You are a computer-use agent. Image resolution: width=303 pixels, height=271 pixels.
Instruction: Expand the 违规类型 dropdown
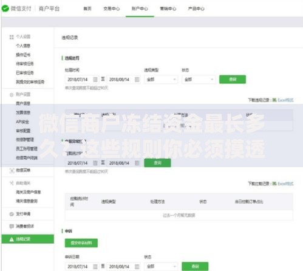click(x=161, y=80)
